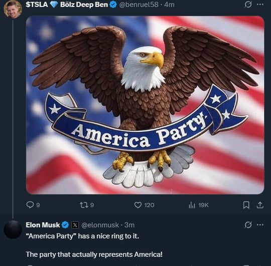
Task: Repost the America Party eagle post
Action: click(87, 205)
